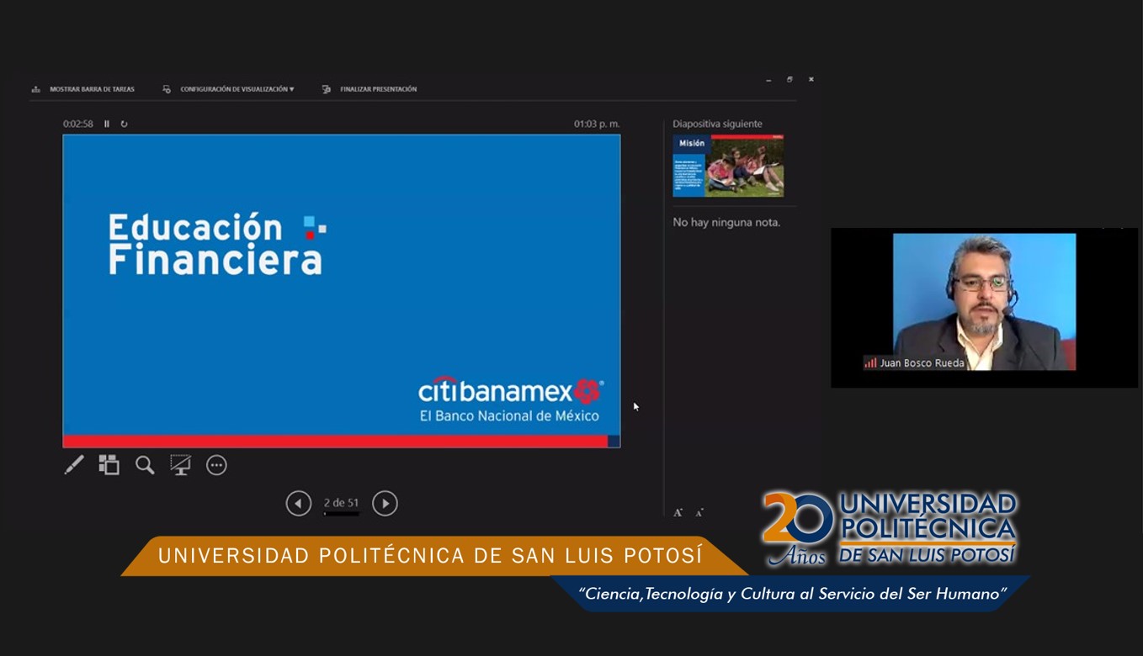Pause the presentation timer
The width and height of the screenshot is (1143, 656).
coord(107,124)
